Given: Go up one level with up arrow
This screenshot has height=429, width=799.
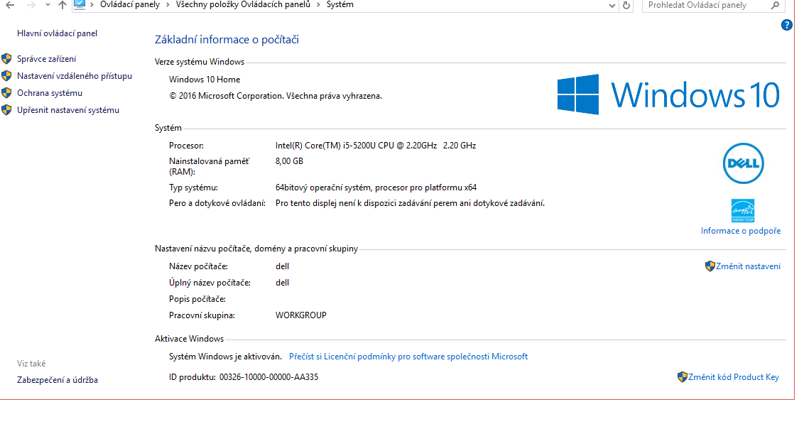Looking at the screenshot, I should pyautogui.click(x=62, y=5).
